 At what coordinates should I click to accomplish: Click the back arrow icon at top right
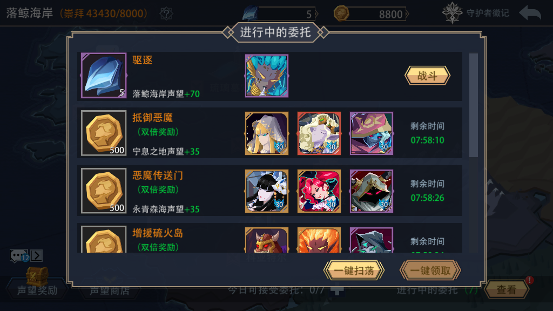click(x=530, y=13)
